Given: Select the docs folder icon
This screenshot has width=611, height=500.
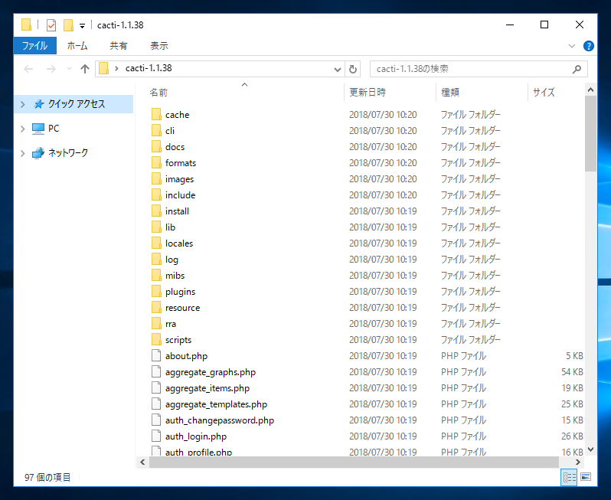Looking at the screenshot, I should click(x=156, y=147).
